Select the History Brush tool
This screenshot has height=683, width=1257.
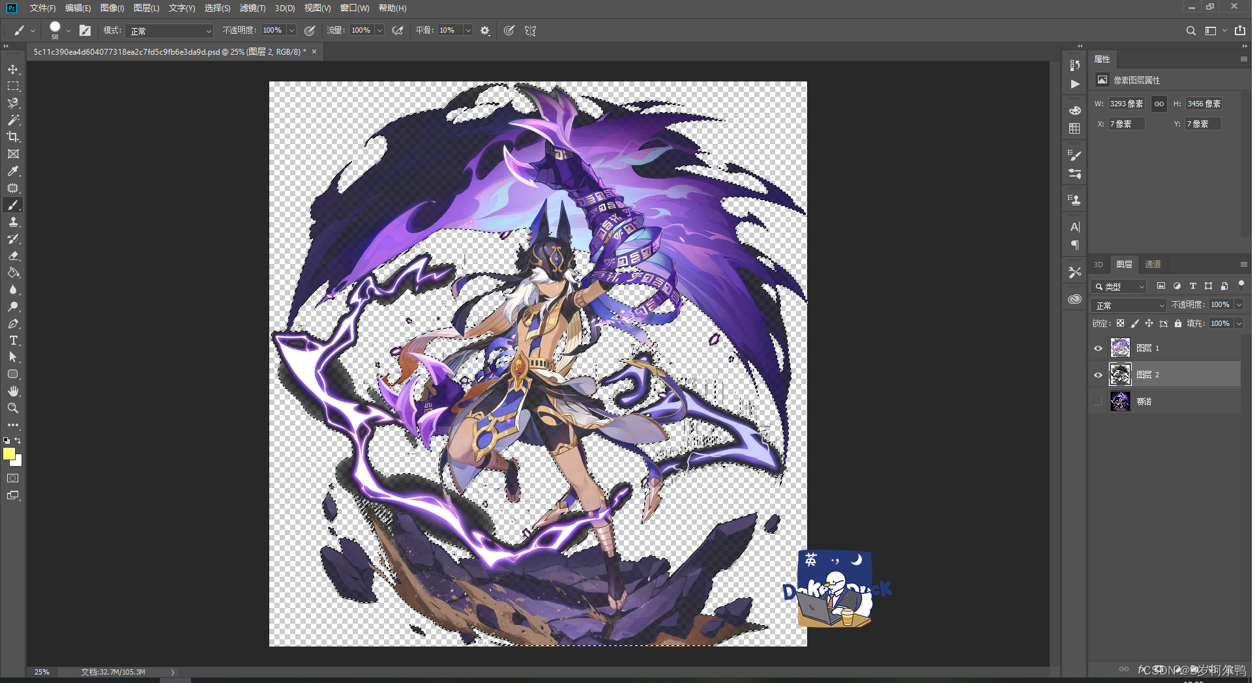[x=13, y=239]
